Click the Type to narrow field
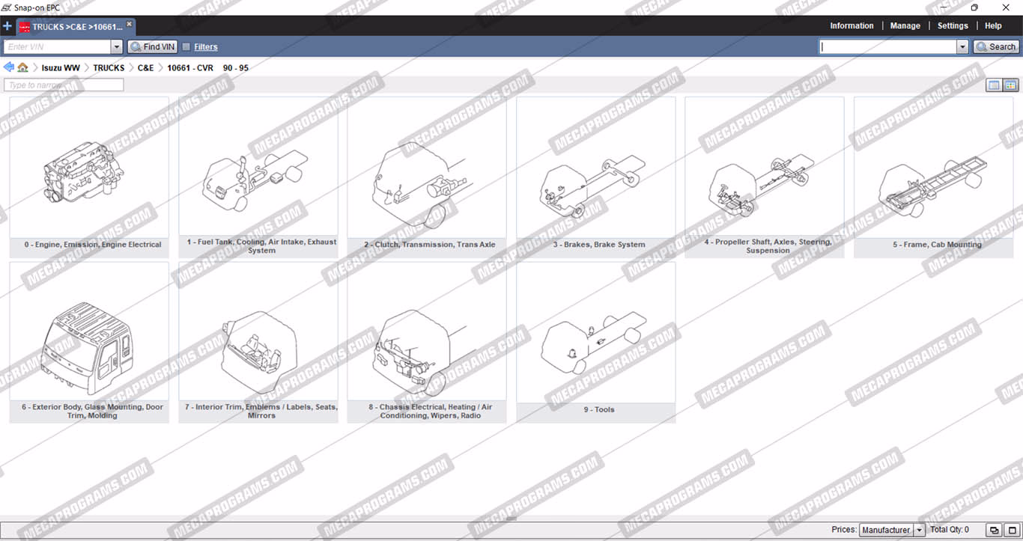 point(64,85)
